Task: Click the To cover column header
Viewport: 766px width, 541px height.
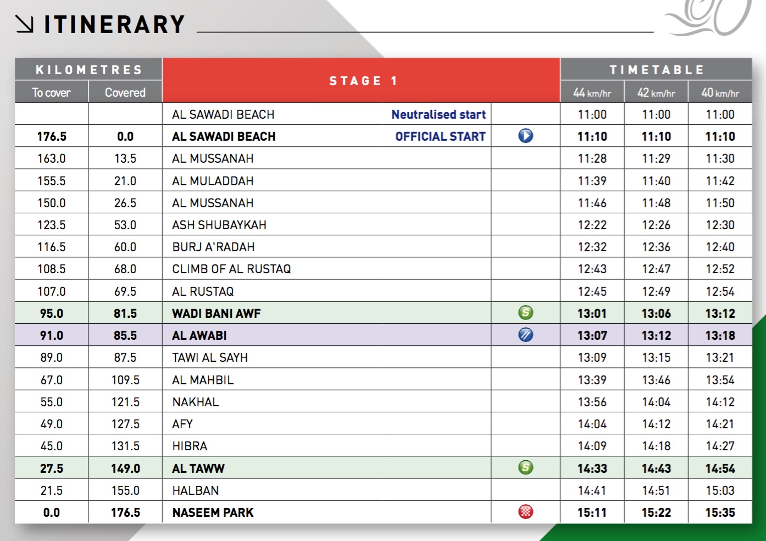Action: (x=51, y=93)
